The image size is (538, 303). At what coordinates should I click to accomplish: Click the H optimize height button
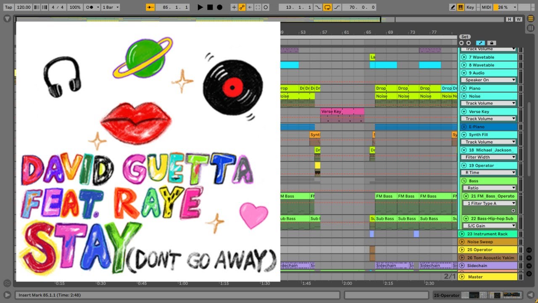point(510,19)
